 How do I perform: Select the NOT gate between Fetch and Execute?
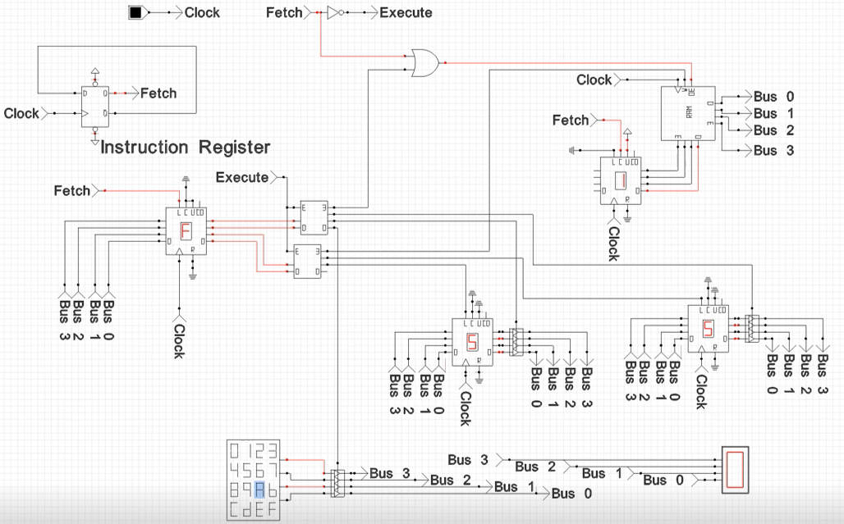[x=335, y=12]
